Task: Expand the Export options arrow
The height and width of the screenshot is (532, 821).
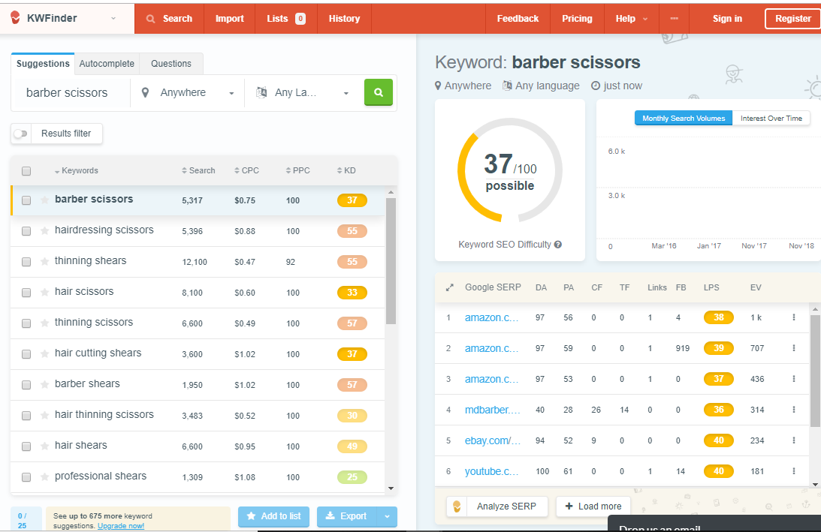Action: pos(387,516)
